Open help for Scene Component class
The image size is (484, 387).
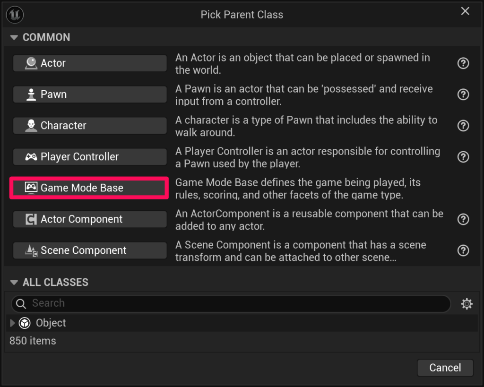click(463, 250)
